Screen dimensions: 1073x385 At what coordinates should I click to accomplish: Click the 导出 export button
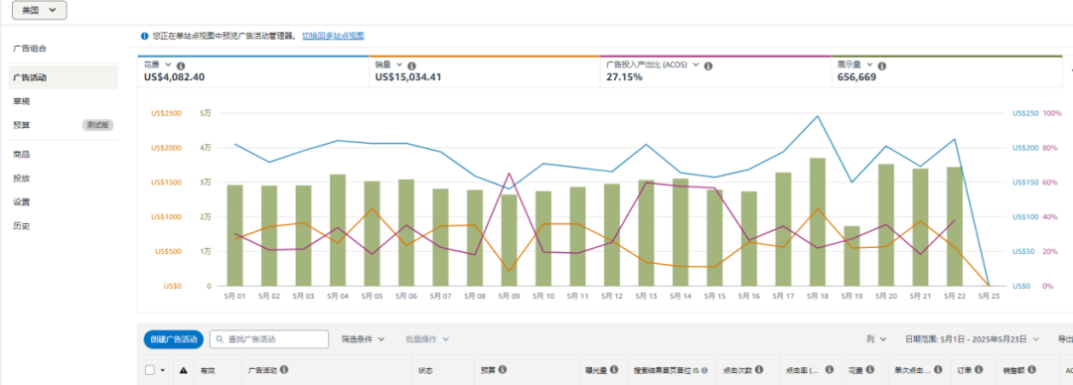(x=1065, y=339)
